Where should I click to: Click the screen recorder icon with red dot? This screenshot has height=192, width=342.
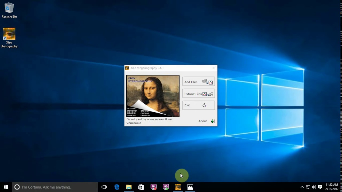[153, 187]
